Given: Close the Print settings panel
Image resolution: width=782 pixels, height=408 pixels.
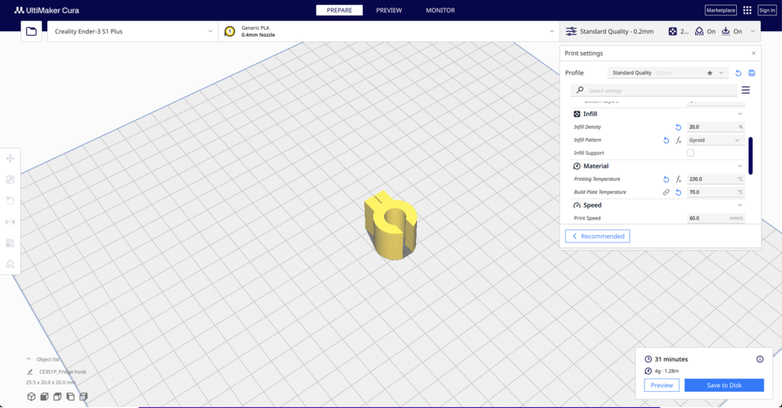Looking at the screenshot, I should pyautogui.click(x=754, y=53).
